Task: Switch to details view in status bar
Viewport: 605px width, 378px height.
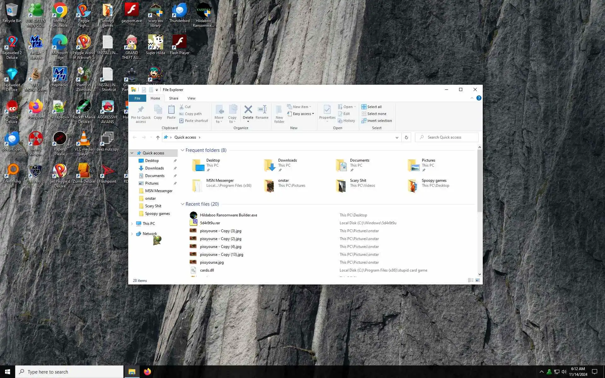Action: [x=470, y=280]
